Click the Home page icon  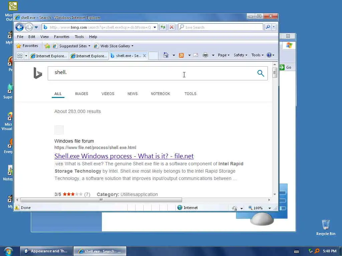click(166, 55)
